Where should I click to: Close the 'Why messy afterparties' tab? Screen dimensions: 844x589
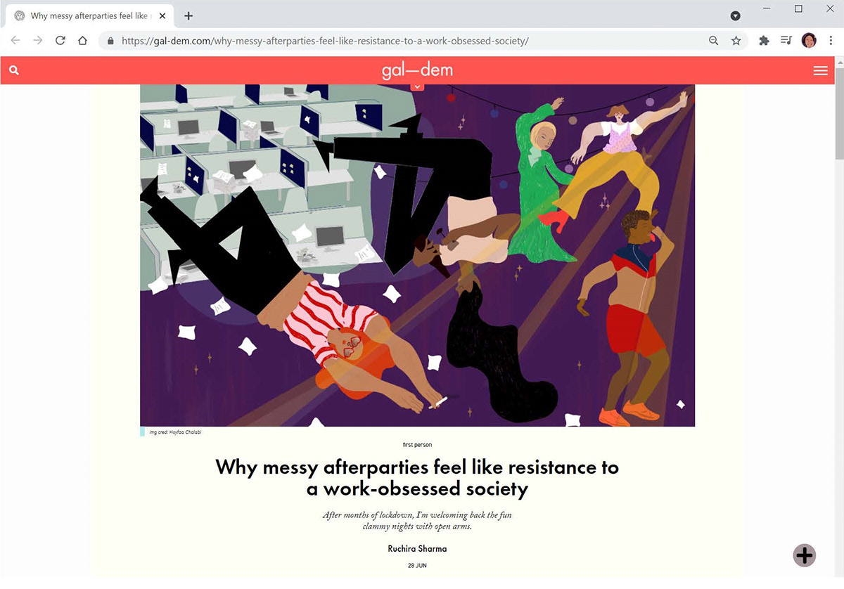click(x=162, y=15)
